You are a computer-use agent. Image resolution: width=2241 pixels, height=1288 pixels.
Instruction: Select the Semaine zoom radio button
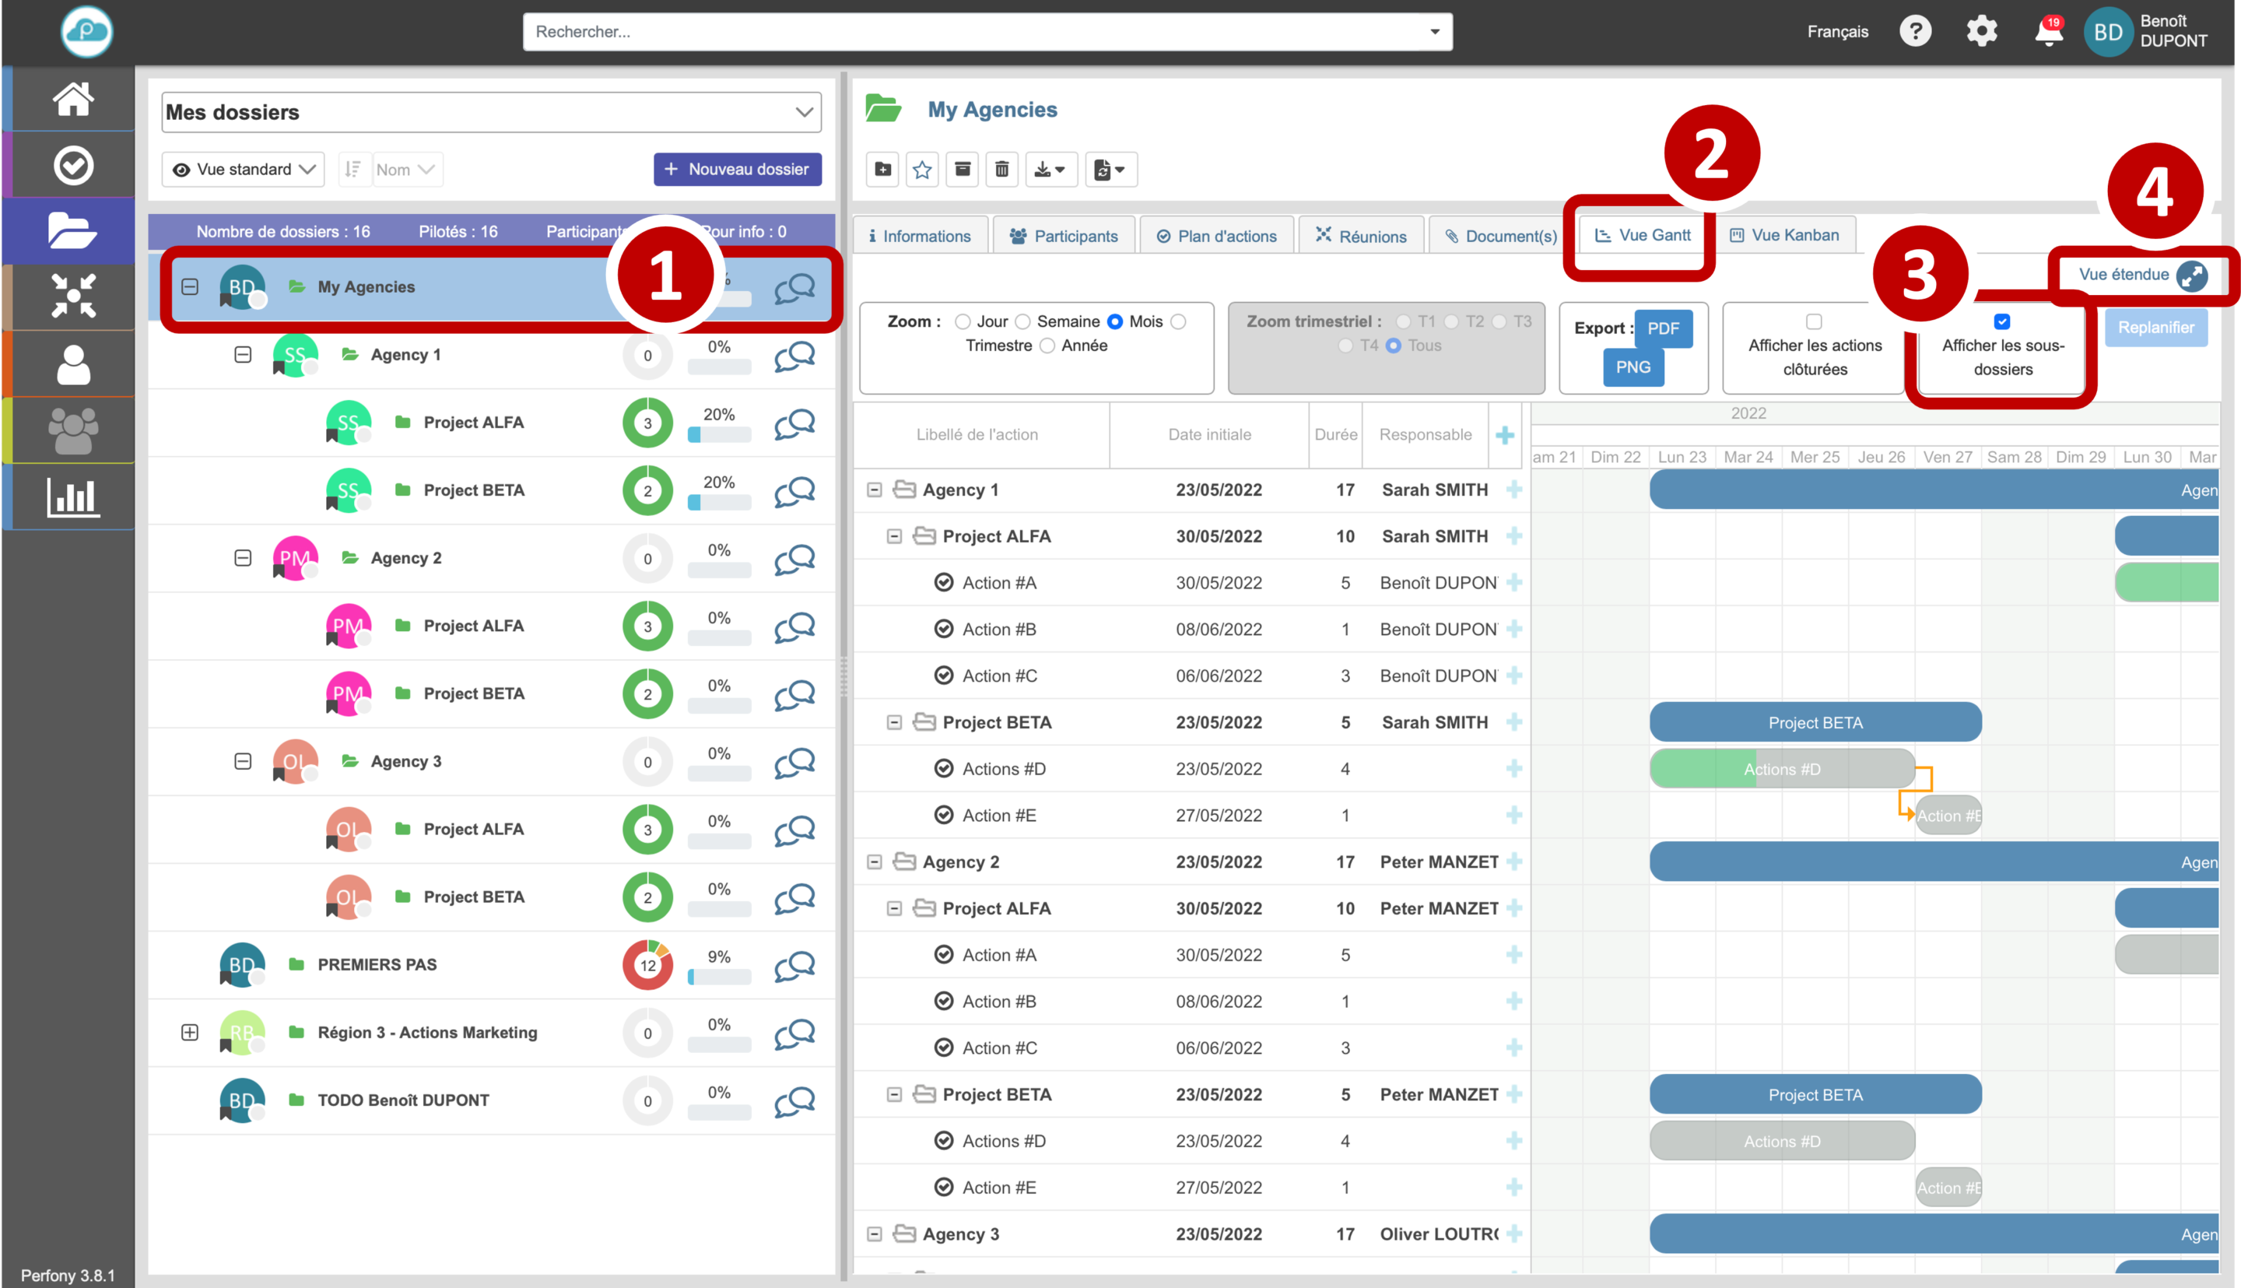click(x=1023, y=322)
